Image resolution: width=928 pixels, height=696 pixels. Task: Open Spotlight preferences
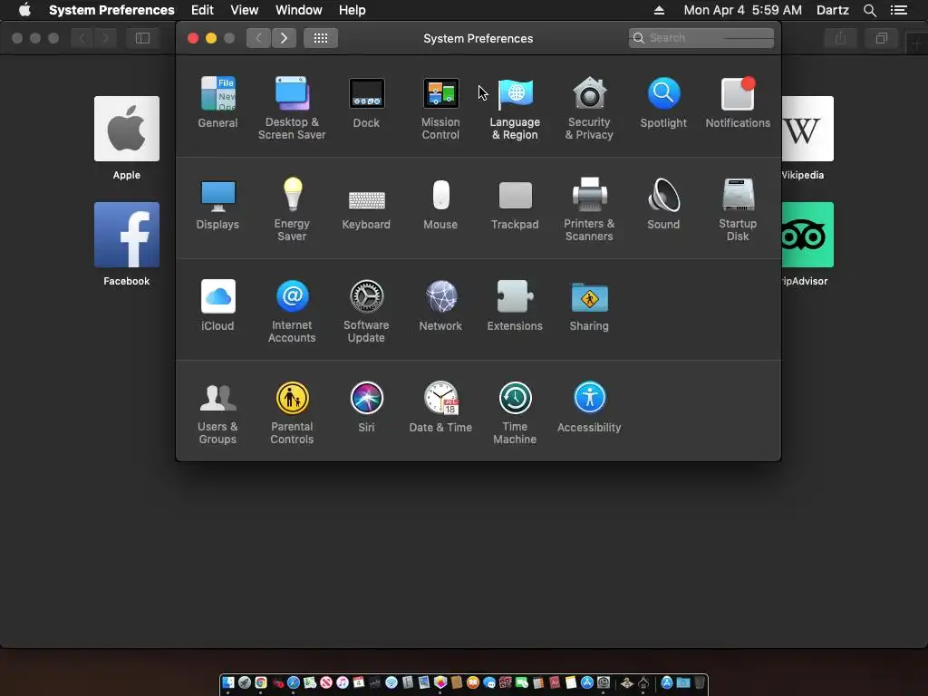(663, 101)
